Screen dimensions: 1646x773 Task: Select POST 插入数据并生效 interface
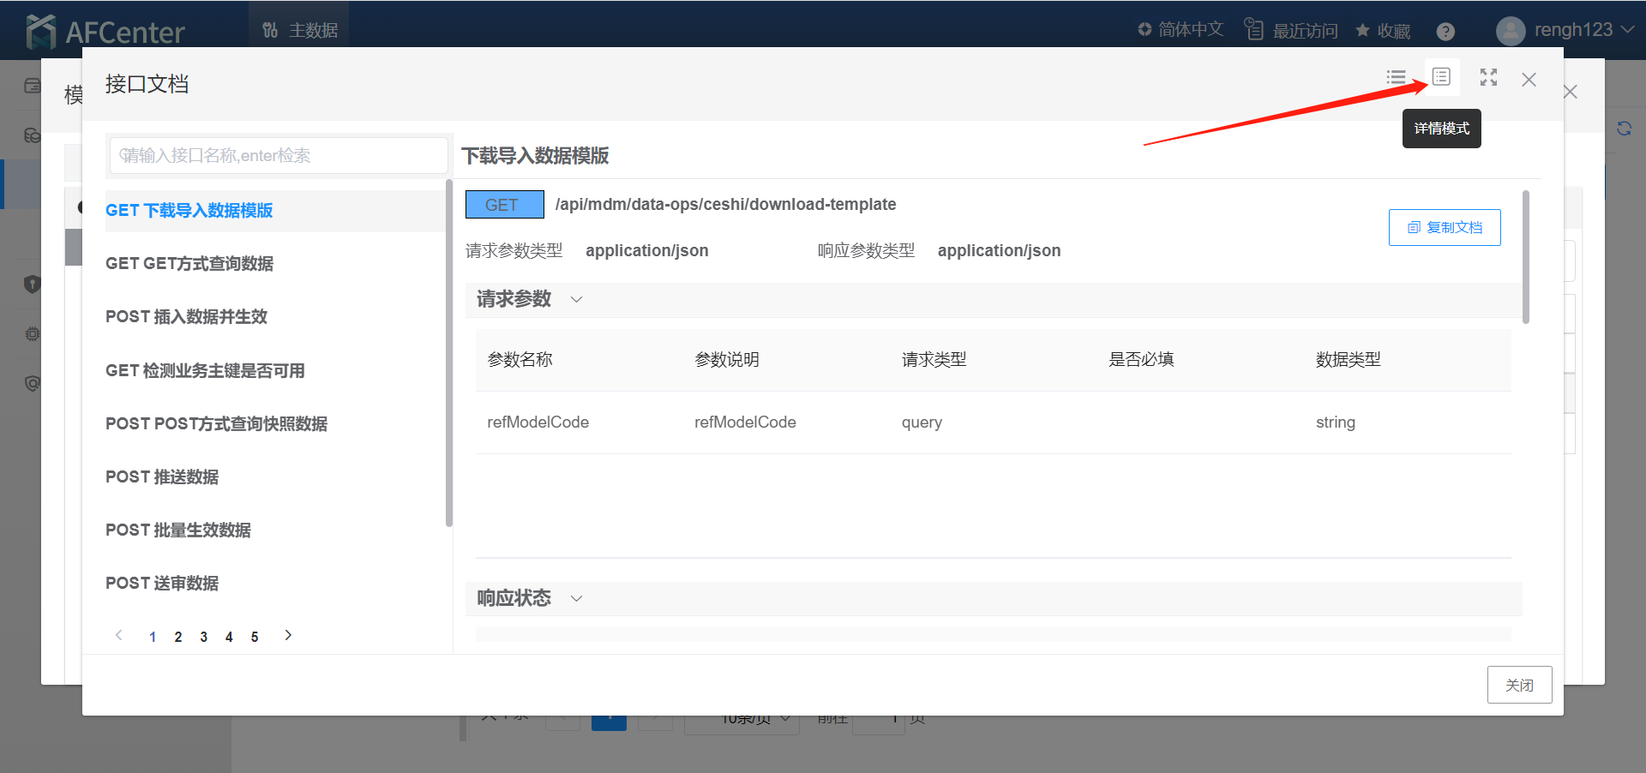coord(186,317)
